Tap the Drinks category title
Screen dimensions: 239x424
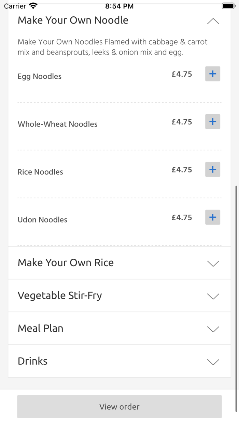pos(32,361)
